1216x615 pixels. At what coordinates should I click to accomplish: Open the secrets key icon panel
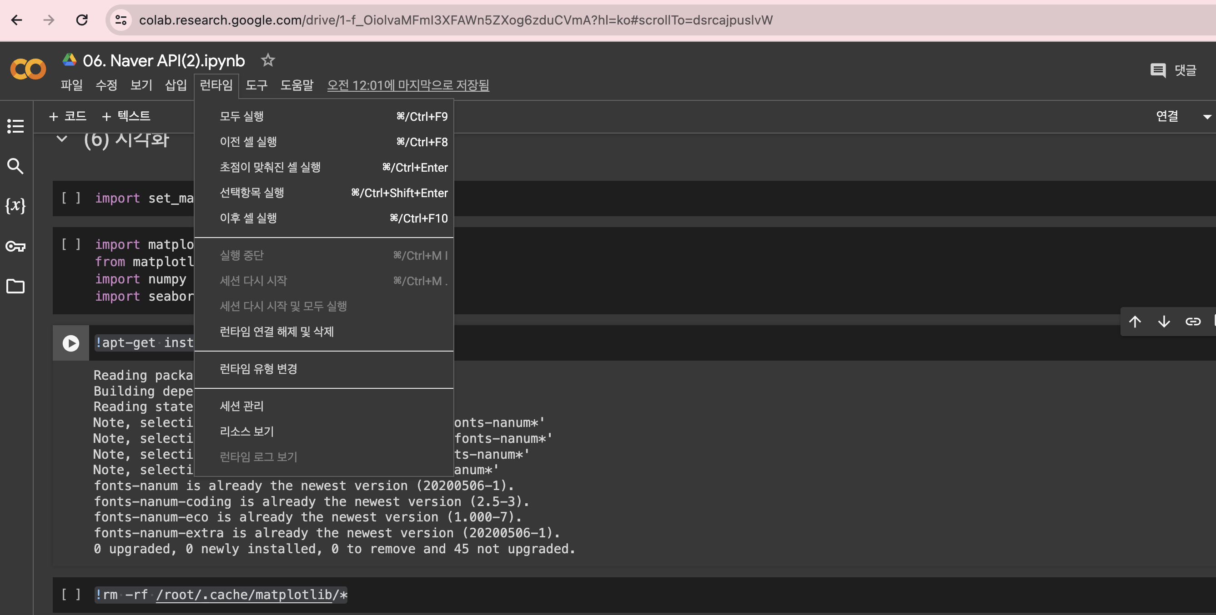pyautogui.click(x=15, y=246)
